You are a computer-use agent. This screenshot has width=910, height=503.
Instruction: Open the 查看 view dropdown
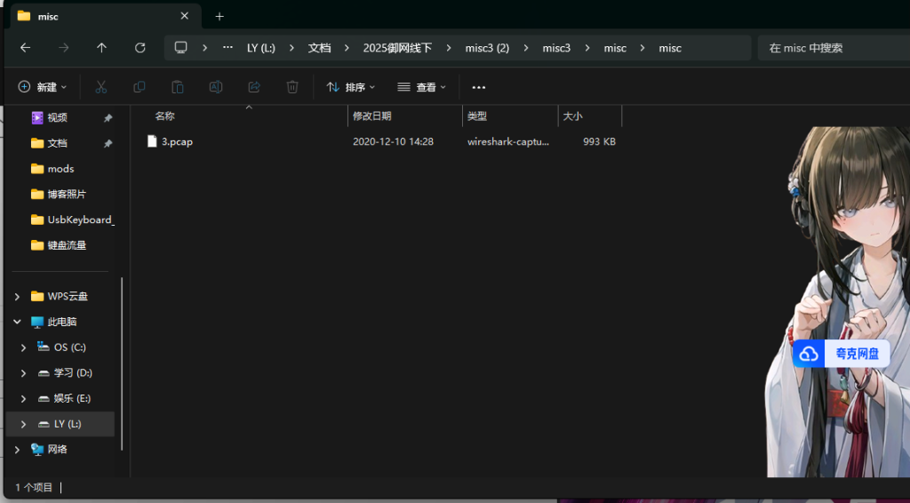422,87
